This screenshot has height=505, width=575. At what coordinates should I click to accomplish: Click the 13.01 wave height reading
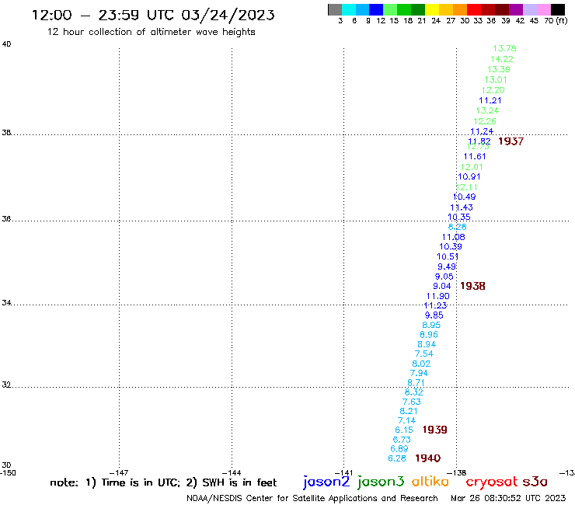[x=496, y=79]
